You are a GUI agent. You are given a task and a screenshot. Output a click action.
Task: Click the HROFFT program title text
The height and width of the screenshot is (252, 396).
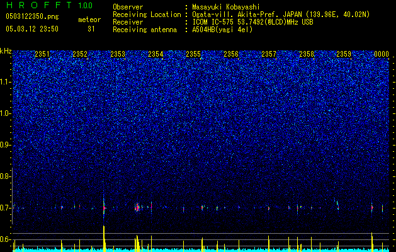(x=38, y=5)
